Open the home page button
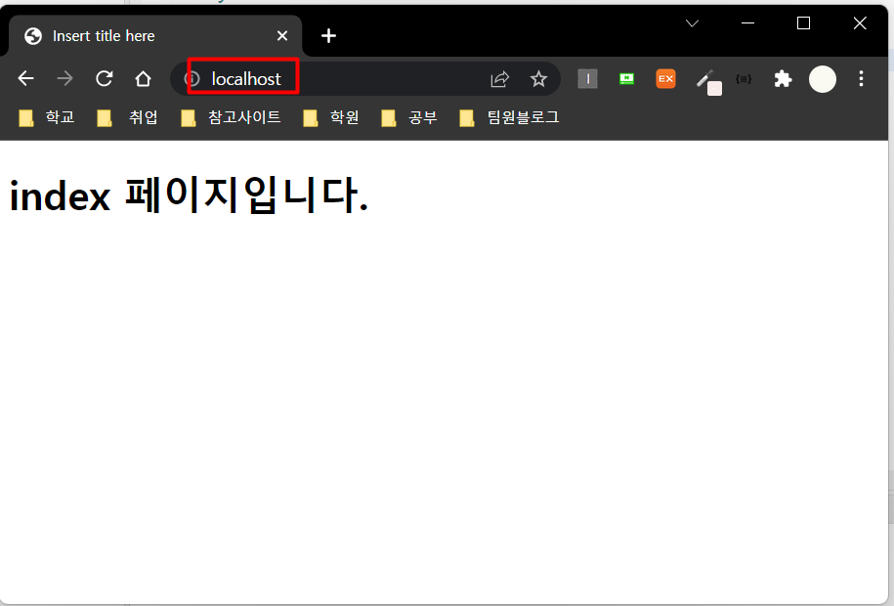The width and height of the screenshot is (894, 606). [x=143, y=78]
